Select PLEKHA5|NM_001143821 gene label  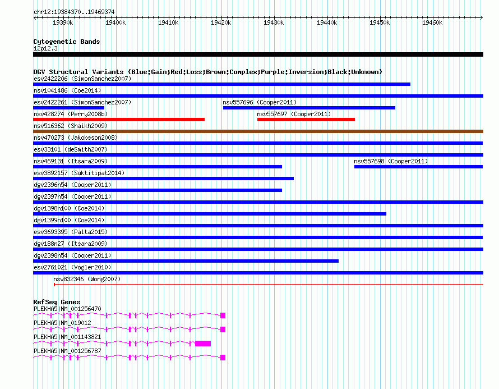tap(67, 337)
